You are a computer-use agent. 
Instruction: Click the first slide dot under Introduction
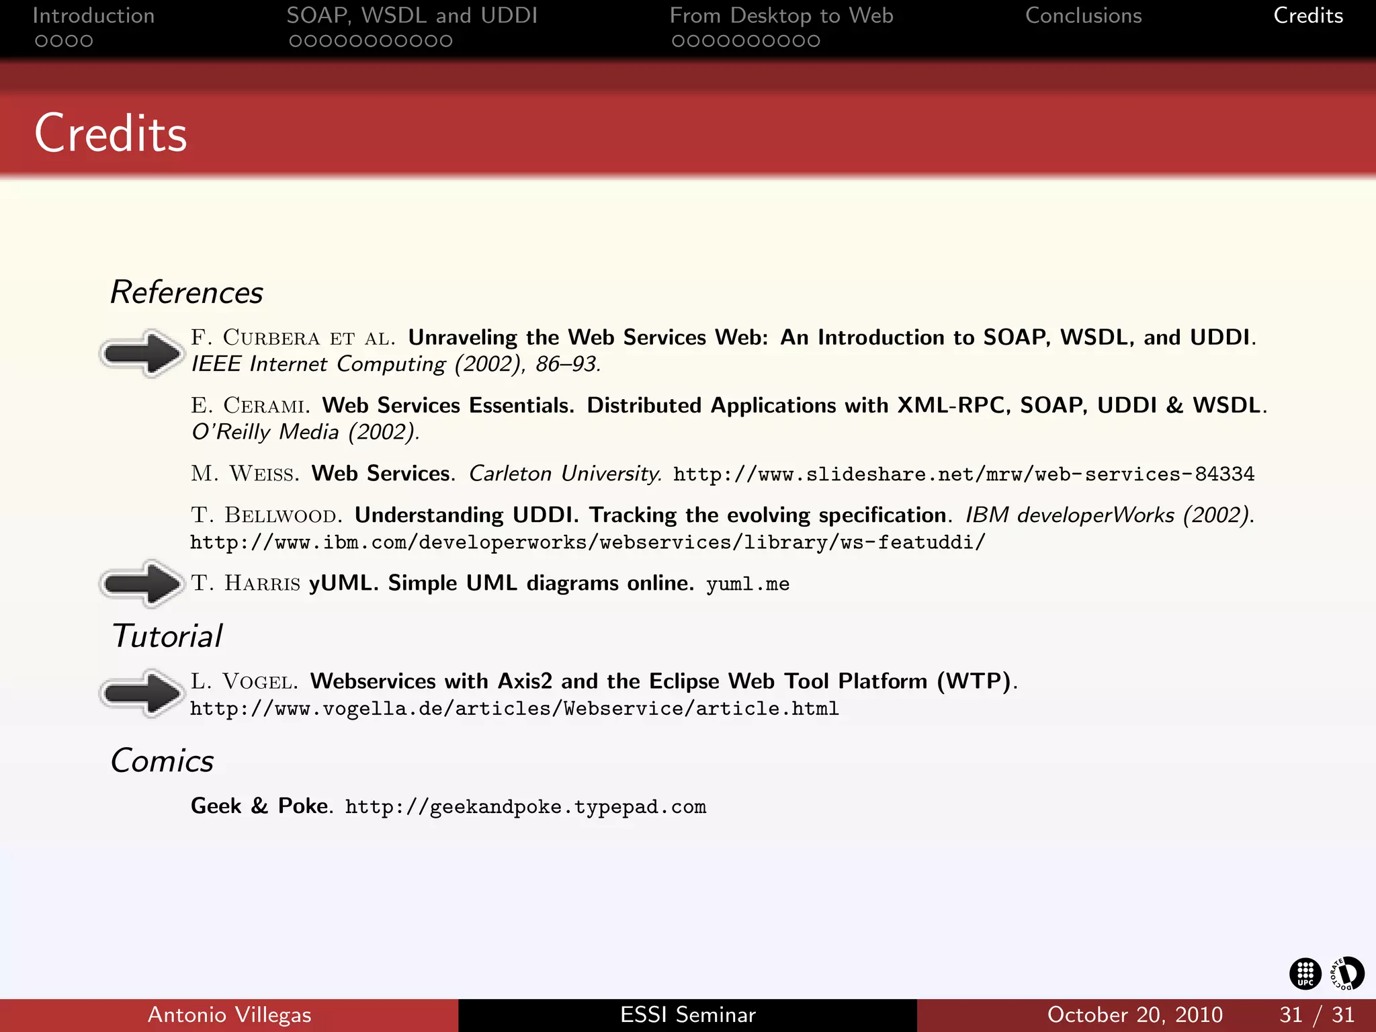point(42,41)
